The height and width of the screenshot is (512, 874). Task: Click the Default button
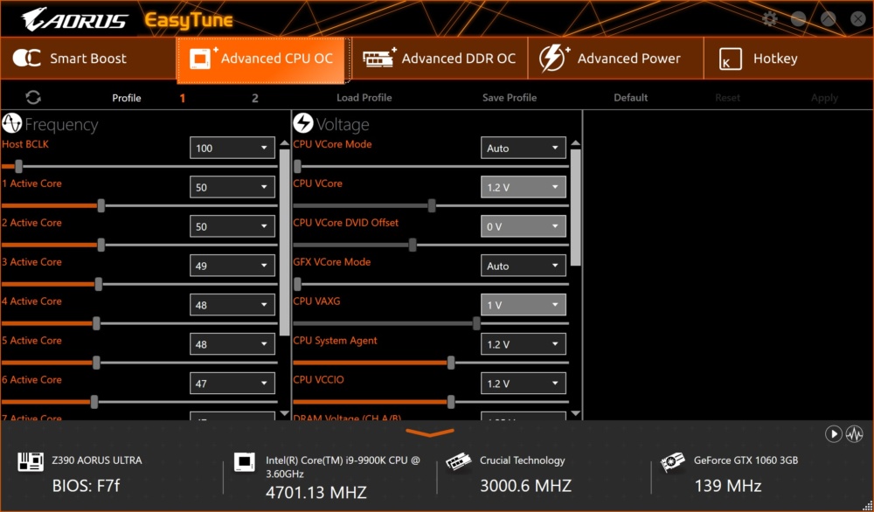(630, 98)
